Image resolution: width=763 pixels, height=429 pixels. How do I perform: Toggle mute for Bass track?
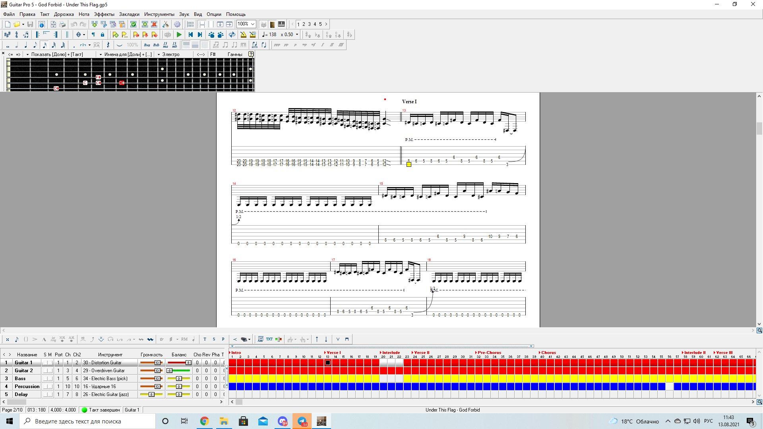pos(50,379)
